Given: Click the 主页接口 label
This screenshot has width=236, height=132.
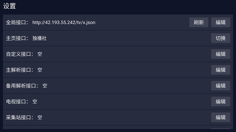Looking at the screenshot, I should point(17,38).
